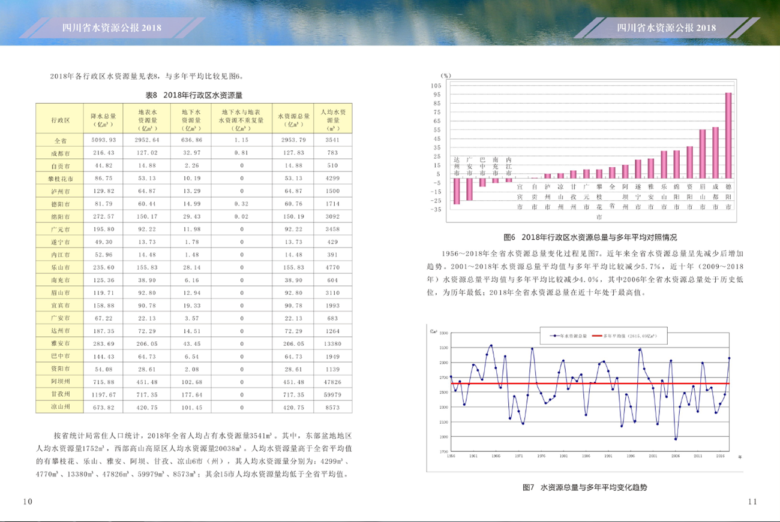The image size is (780, 522).
Task: Click the per-capita cell "391" for 内江市
Action: [334, 255]
